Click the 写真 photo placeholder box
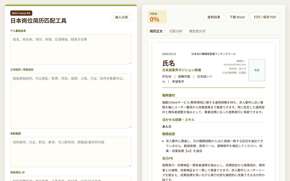Screen dimensions: 290x181 (256, 70)
